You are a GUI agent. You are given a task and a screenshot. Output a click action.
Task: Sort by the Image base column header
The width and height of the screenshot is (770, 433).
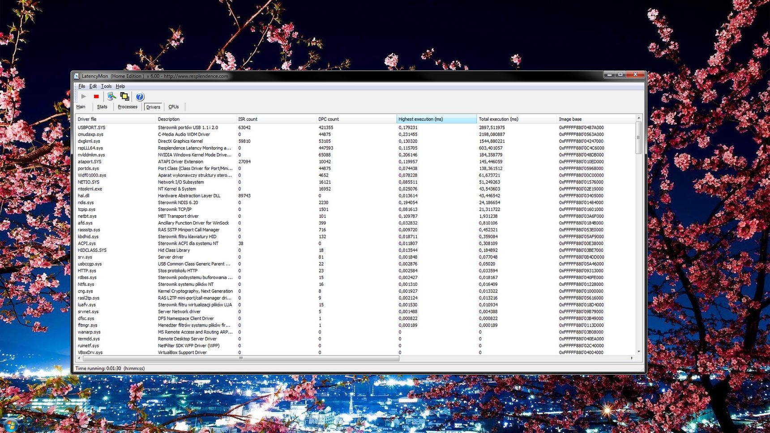point(596,119)
